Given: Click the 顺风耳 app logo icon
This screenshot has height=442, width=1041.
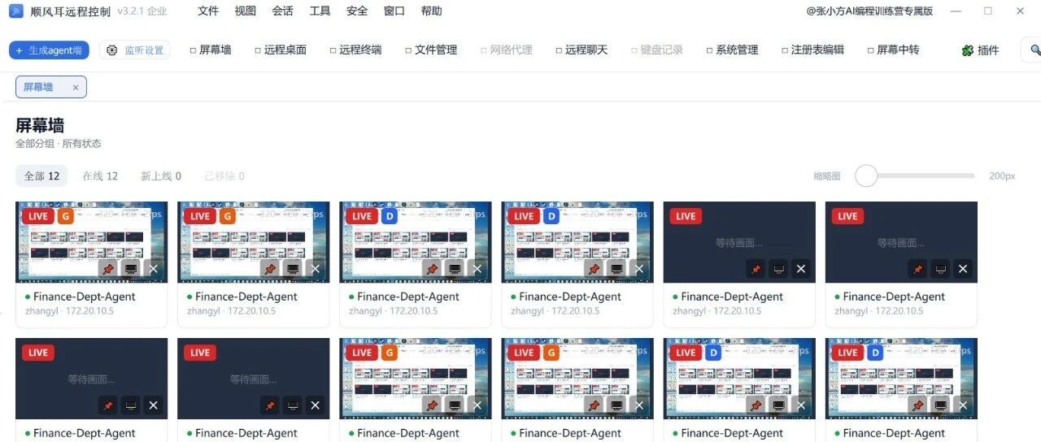Looking at the screenshot, I should coord(15,11).
